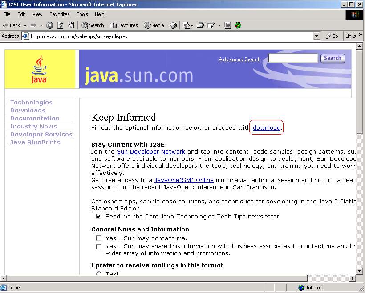Image resolution: width=365 pixels, height=293 pixels.
Task: Open the Forward button history dropdown
Action: click(x=41, y=25)
